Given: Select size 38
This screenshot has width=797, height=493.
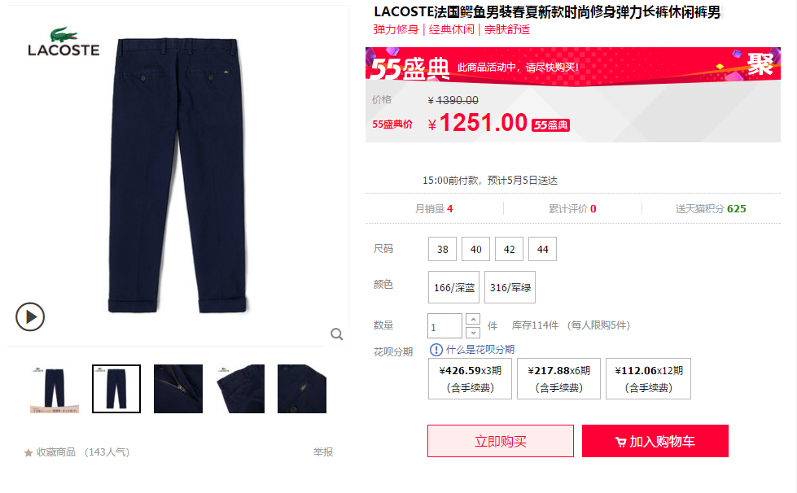Looking at the screenshot, I should pyautogui.click(x=442, y=249).
